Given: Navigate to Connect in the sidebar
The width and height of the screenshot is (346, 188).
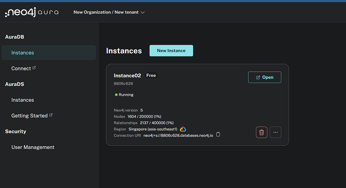Looking at the screenshot, I should pyautogui.click(x=21, y=68).
